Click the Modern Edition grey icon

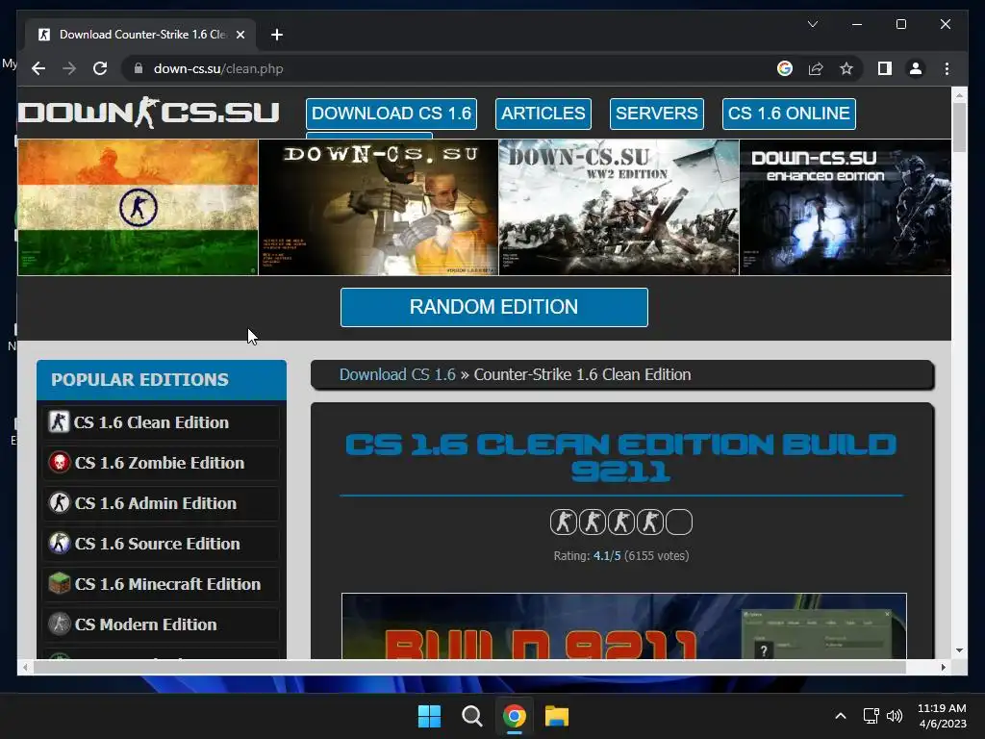(x=59, y=624)
